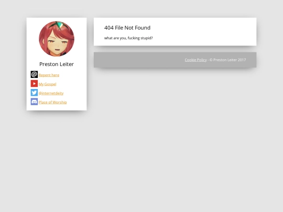The width and height of the screenshot is (283, 212).
Task: Open the "Repent here" link
Action: [x=49, y=75]
